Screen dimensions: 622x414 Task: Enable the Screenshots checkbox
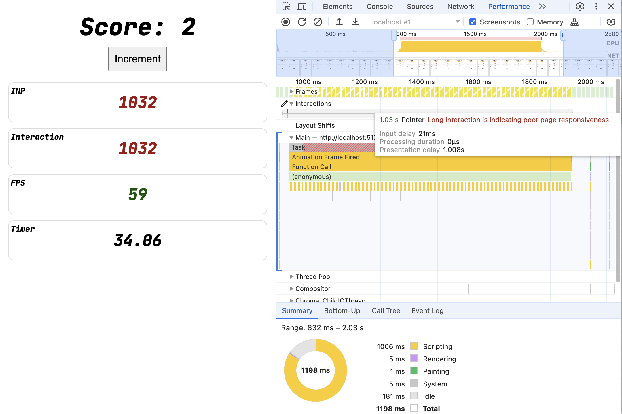(473, 22)
